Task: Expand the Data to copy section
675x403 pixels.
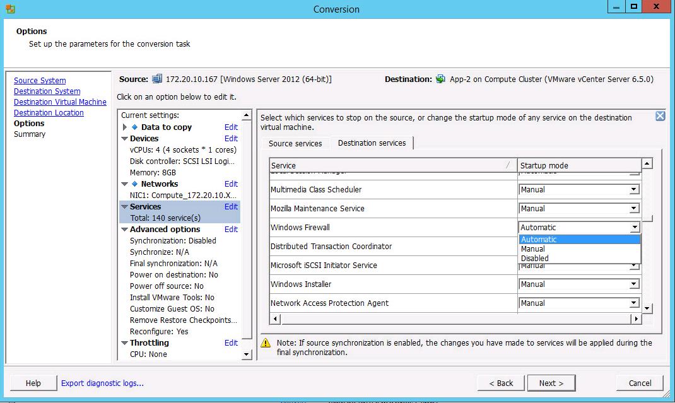Action: [x=124, y=127]
